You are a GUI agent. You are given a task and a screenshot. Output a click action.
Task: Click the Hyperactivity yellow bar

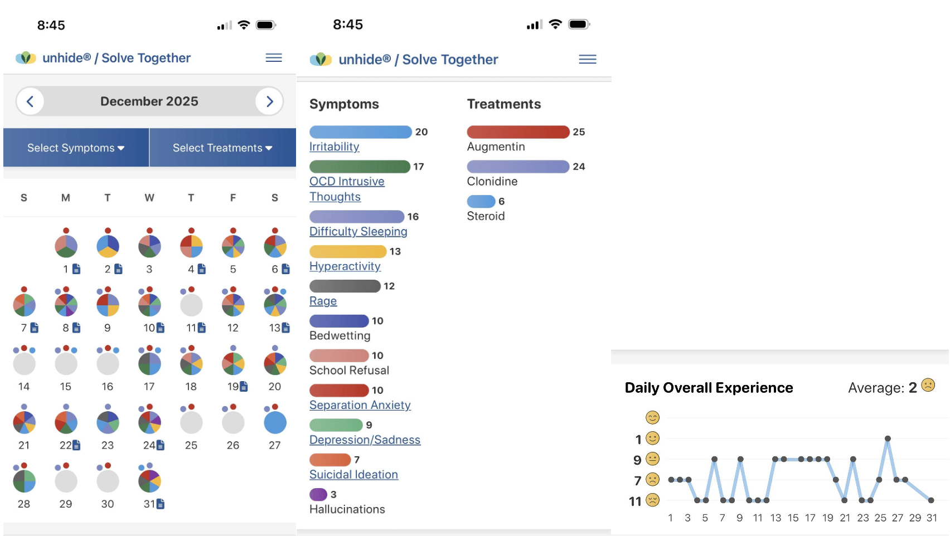347,252
